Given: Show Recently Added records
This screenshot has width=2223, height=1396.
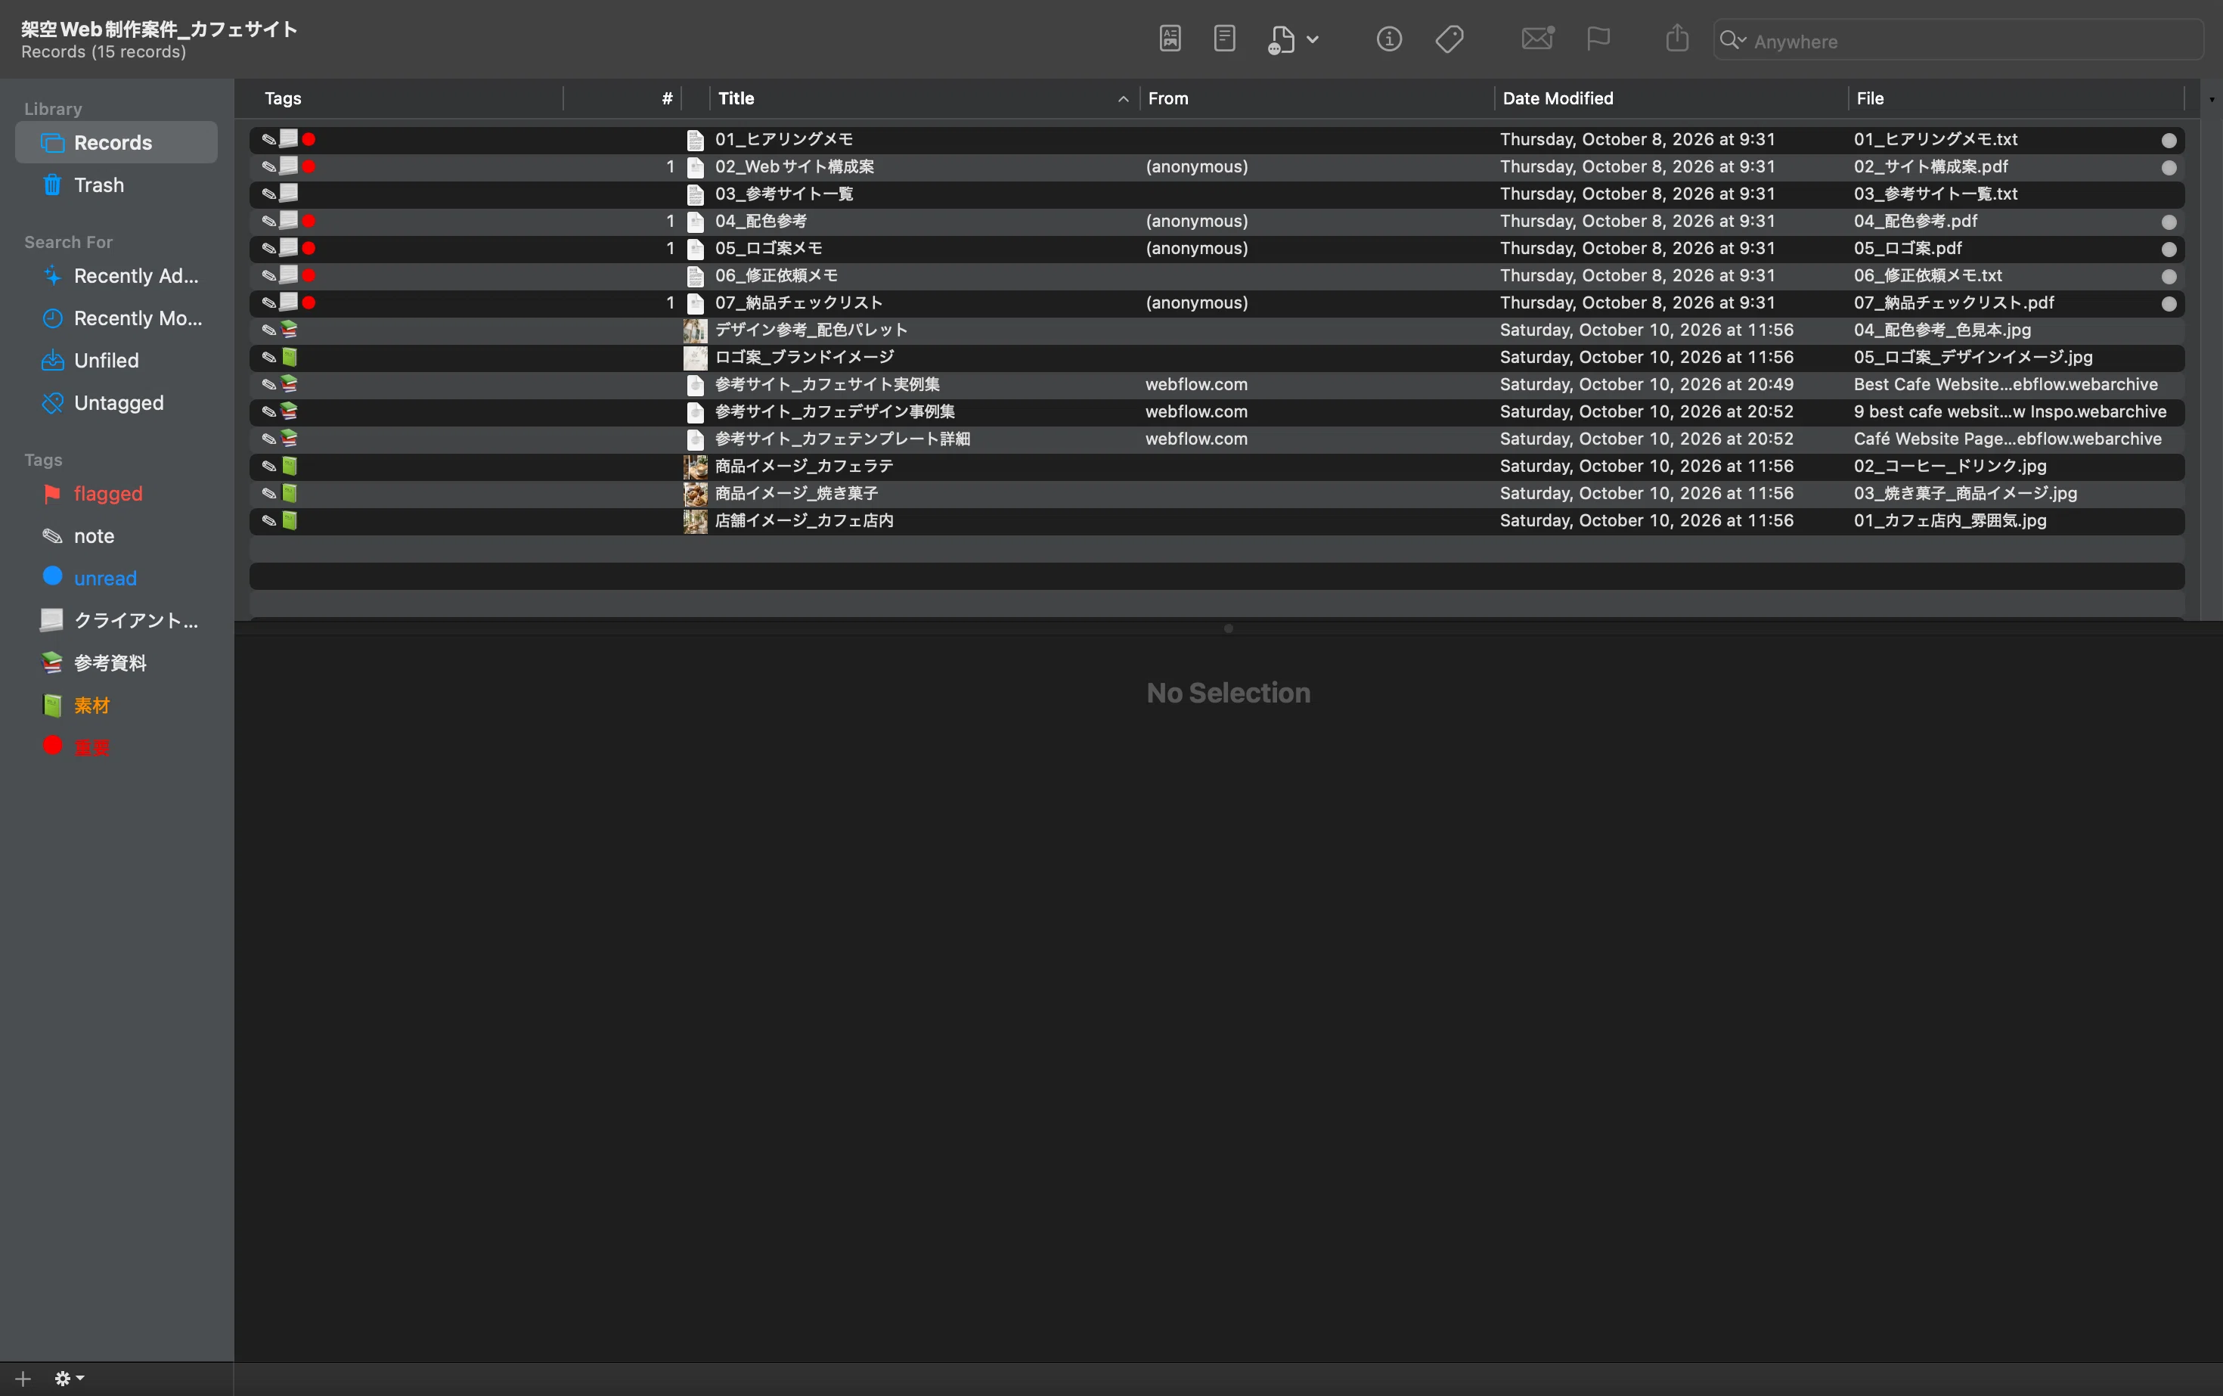Looking at the screenshot, I should click(x=116, y=276).
